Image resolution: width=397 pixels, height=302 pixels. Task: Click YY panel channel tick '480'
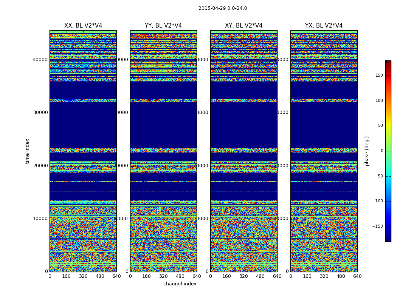180,276
